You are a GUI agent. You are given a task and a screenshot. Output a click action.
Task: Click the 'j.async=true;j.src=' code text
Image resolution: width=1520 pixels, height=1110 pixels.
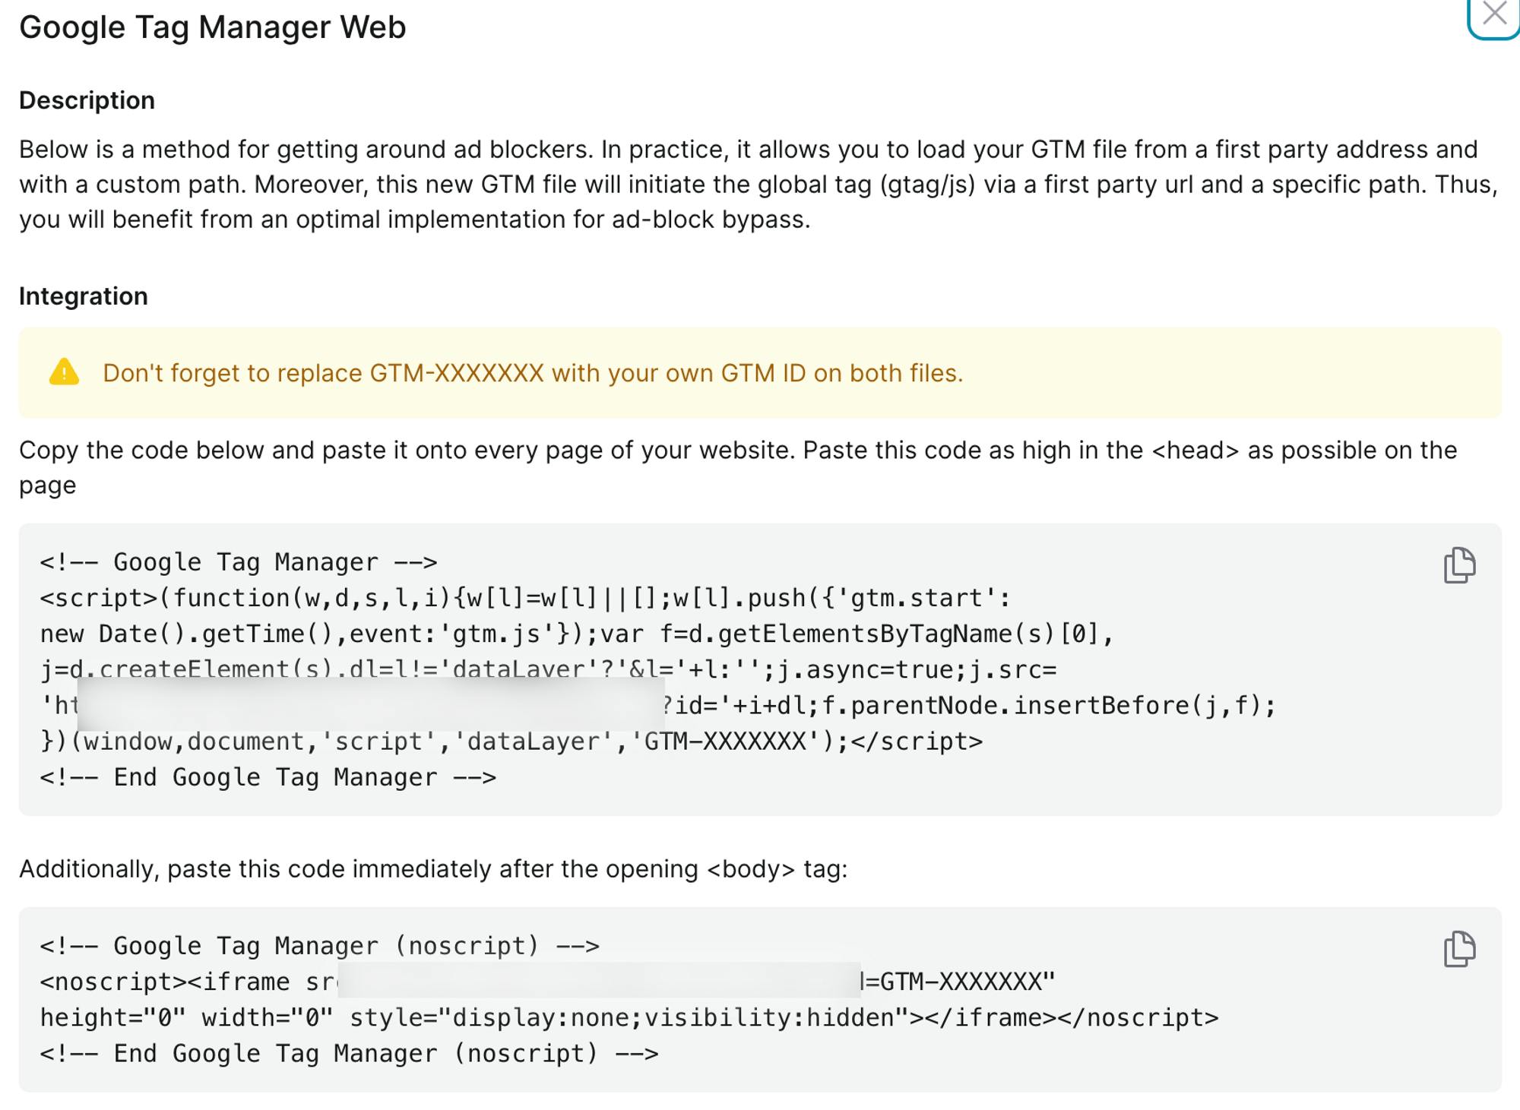point(917,670)
